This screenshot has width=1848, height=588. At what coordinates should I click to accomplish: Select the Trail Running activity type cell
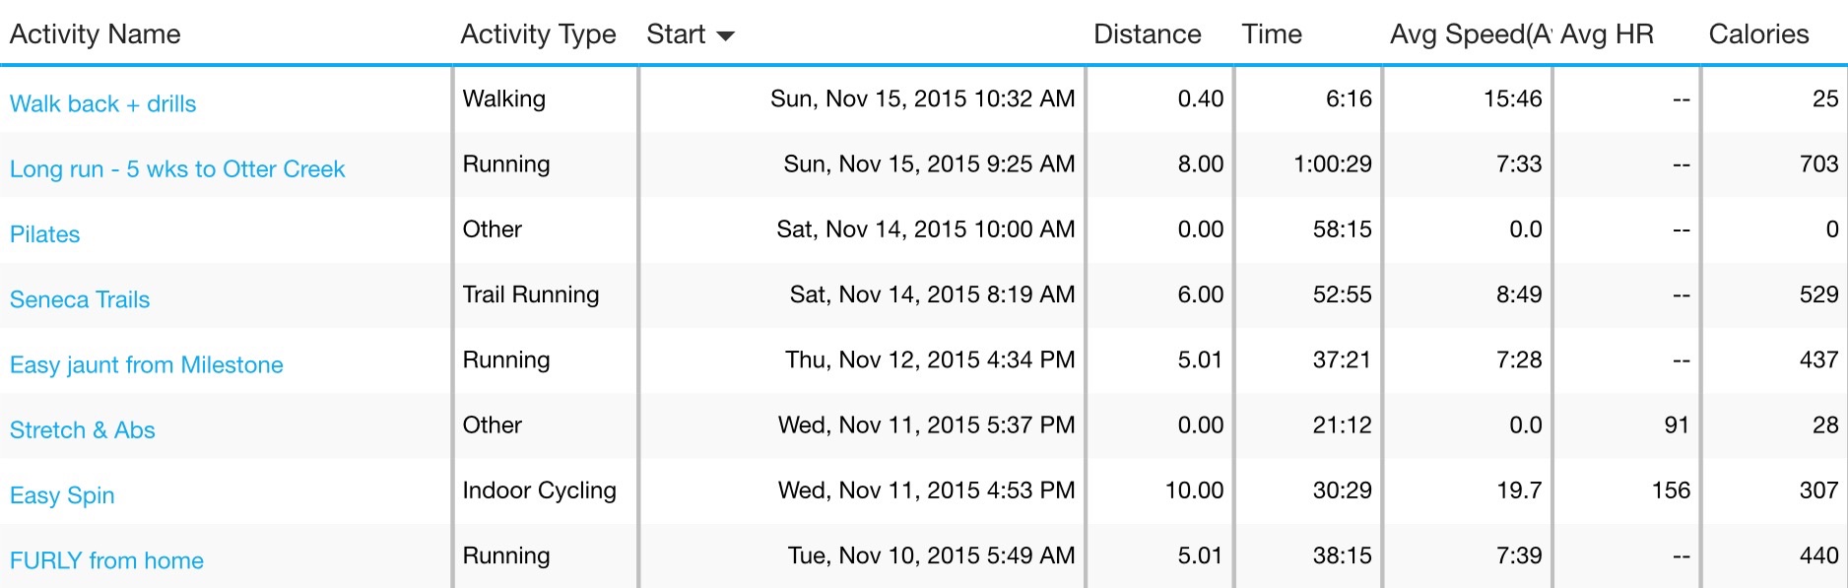[531, 294]
